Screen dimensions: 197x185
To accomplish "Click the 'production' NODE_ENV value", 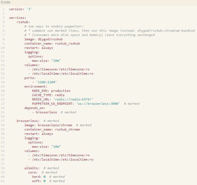I will coord(61,91).
